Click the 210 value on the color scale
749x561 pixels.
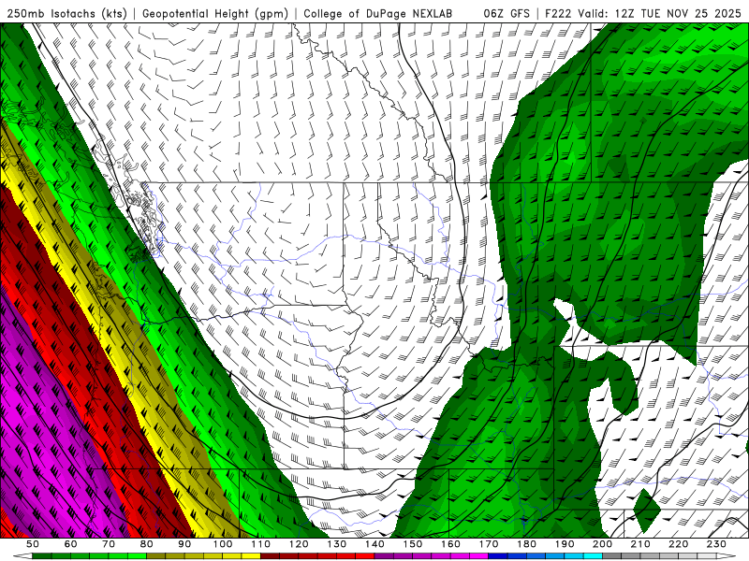(640, 544)
